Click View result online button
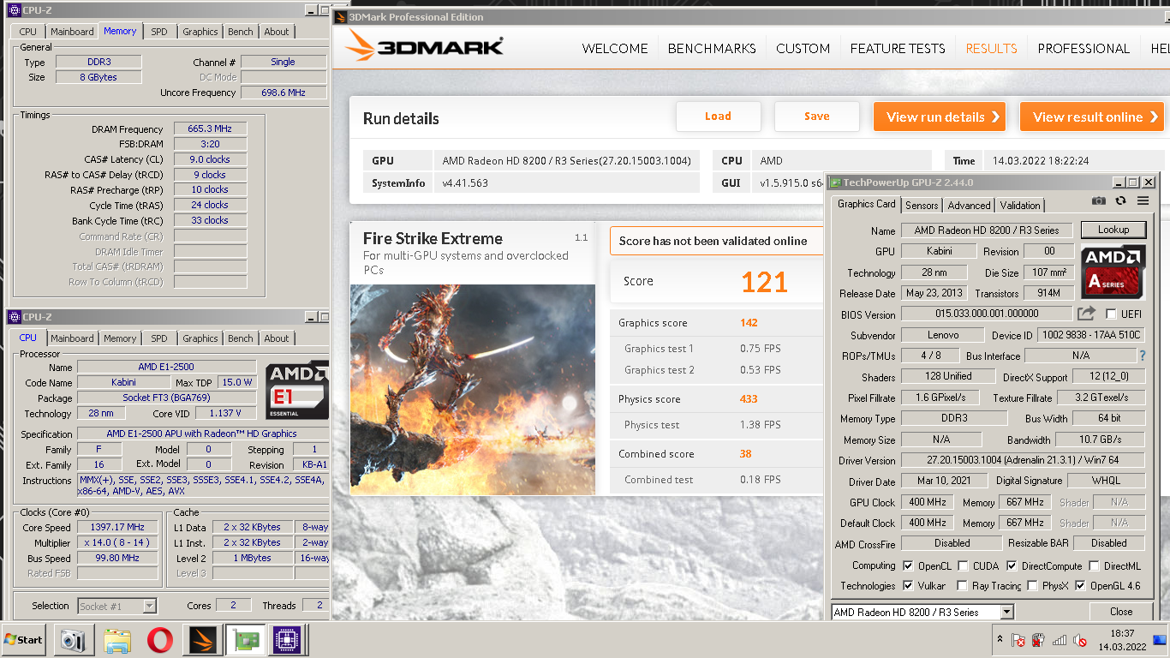Image resolution: width=1170 pixels, height=658 pixels. point(1092,117)
